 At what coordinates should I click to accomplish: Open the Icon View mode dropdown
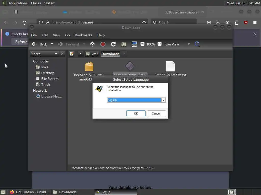[x=177, y=44]
